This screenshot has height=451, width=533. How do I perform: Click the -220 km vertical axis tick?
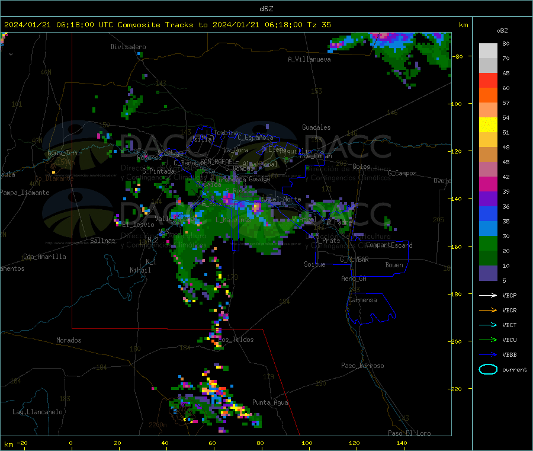click(456, 389)
